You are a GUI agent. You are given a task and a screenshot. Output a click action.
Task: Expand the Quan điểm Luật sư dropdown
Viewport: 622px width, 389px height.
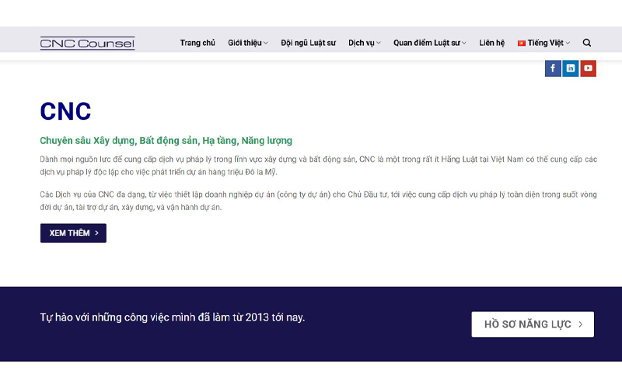(x=429, y=43)
